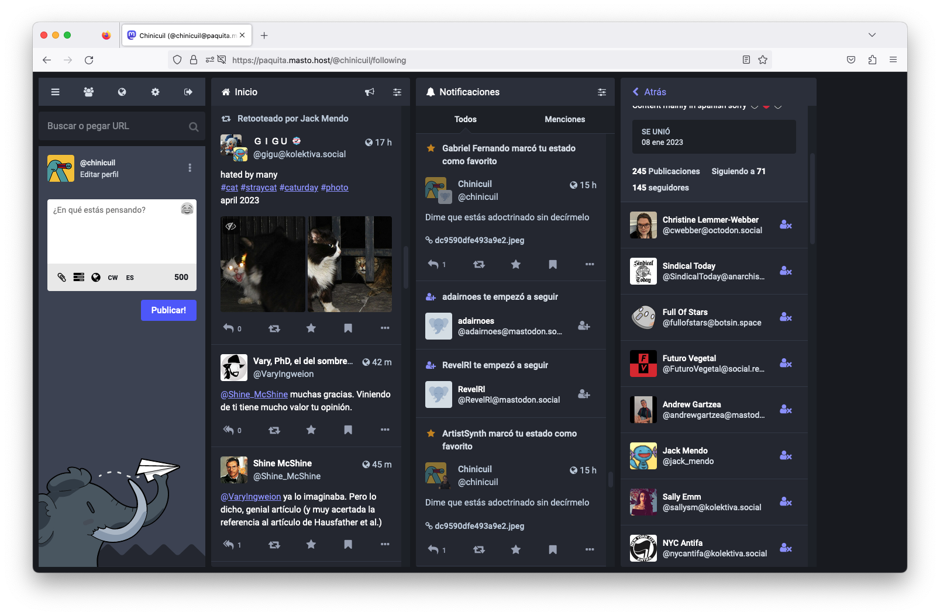
Task: Unfollow NYC Antifa
Action: (786, 548)
